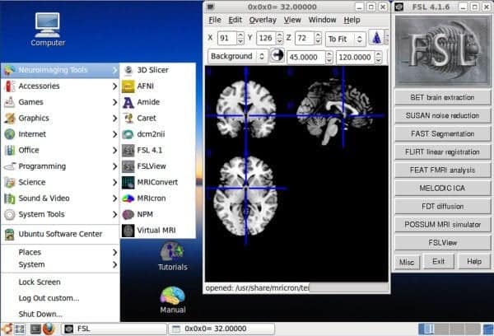Expand the Science submenu
494x336 pixels.
[60, 182]
